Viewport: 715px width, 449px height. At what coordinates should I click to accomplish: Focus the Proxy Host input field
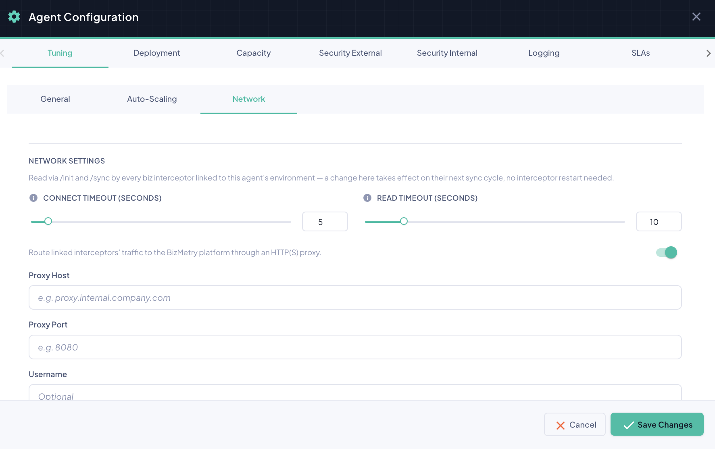355,298
